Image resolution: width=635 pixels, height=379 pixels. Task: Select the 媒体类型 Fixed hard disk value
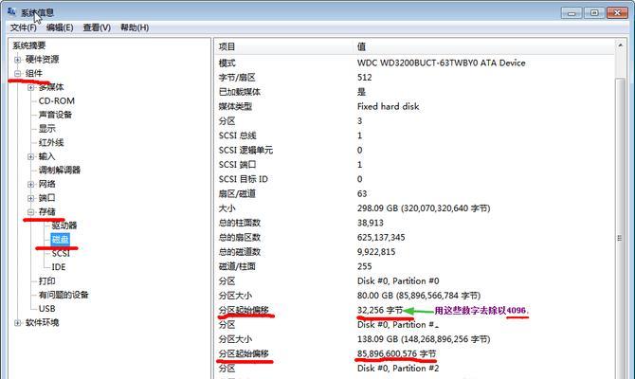pos(388,106)
